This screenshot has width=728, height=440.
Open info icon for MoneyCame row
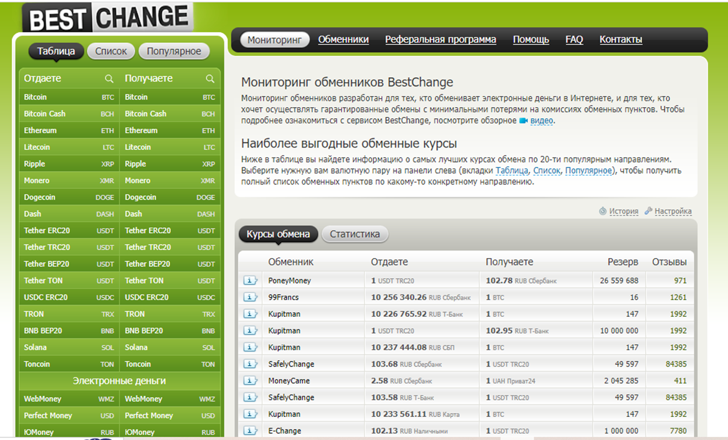click(x=251, y=381)
